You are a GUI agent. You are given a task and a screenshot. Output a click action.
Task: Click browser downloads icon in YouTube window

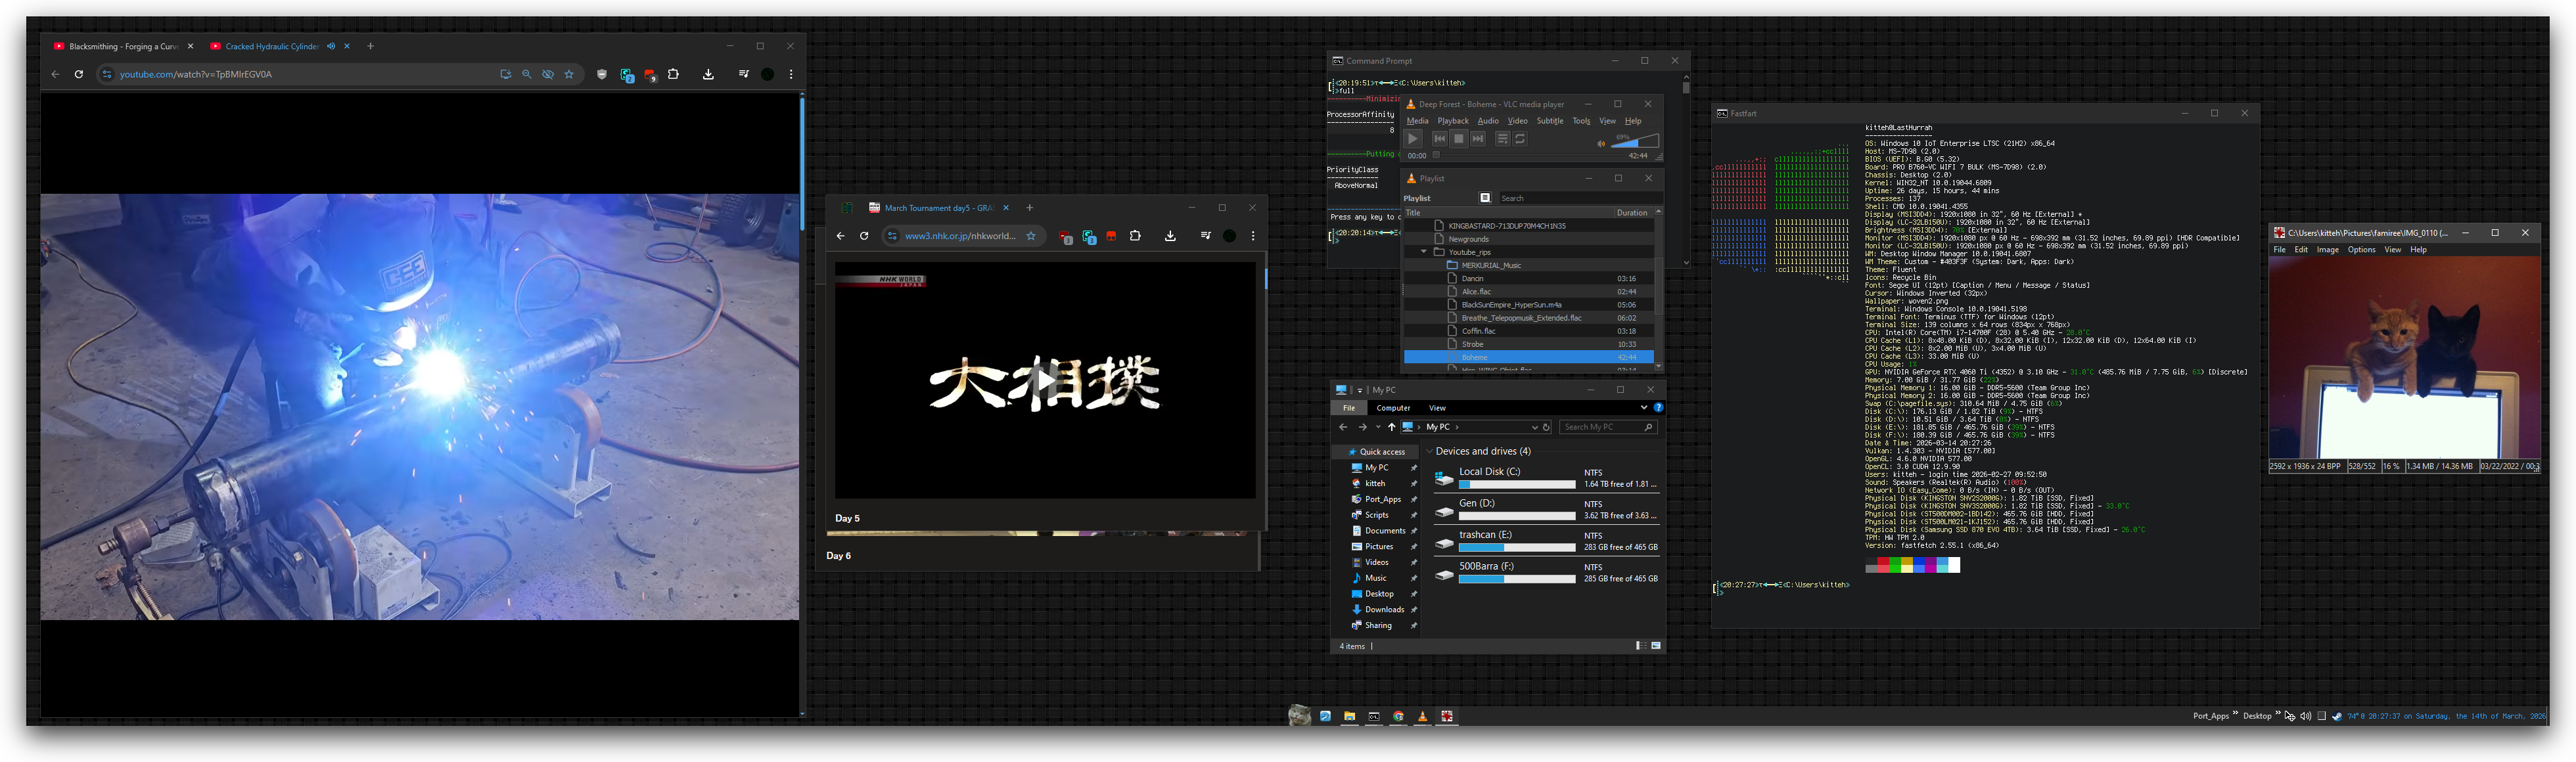(x=708, y=74)
